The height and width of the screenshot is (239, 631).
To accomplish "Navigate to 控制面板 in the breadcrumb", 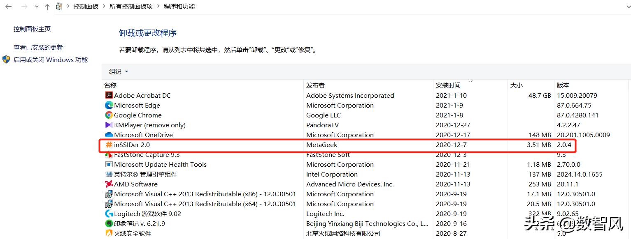I will [x=86, y=7].
